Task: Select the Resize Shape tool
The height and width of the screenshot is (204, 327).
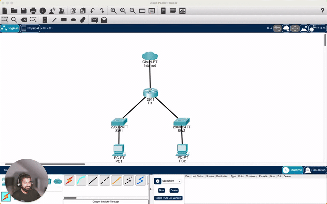Action: click(x=33, y=19)
